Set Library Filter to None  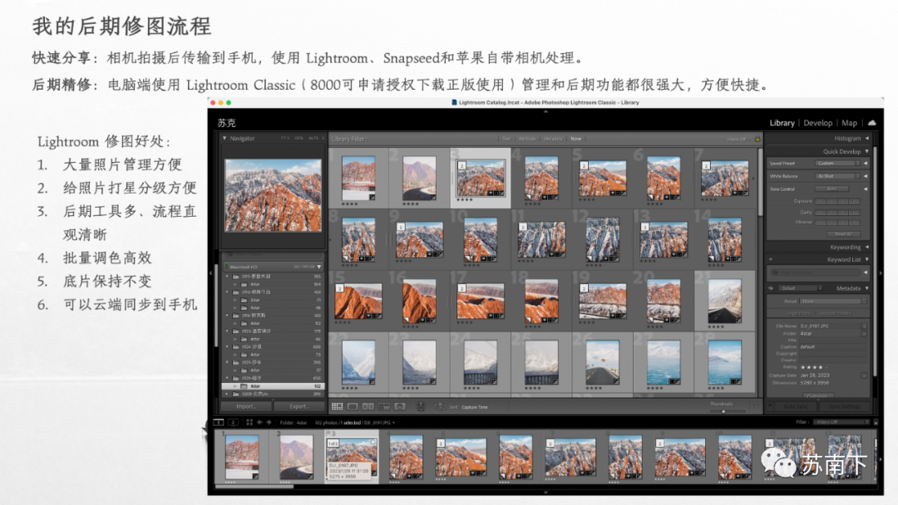[575, 139]
